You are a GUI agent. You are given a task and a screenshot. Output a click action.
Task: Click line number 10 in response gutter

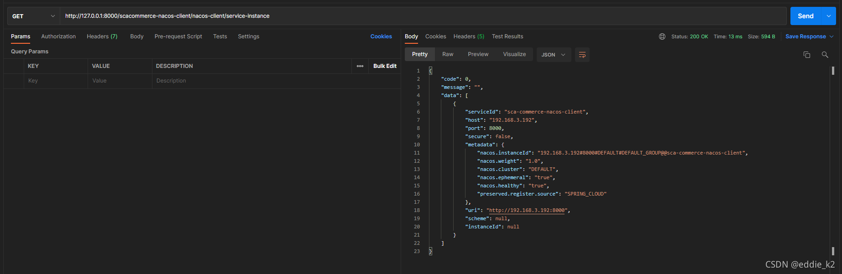tap(417, 145)
